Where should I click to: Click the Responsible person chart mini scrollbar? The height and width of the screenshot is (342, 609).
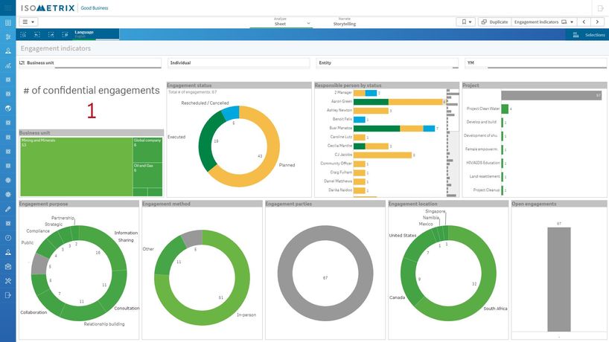pyautogui.click(x=453, y=143)
